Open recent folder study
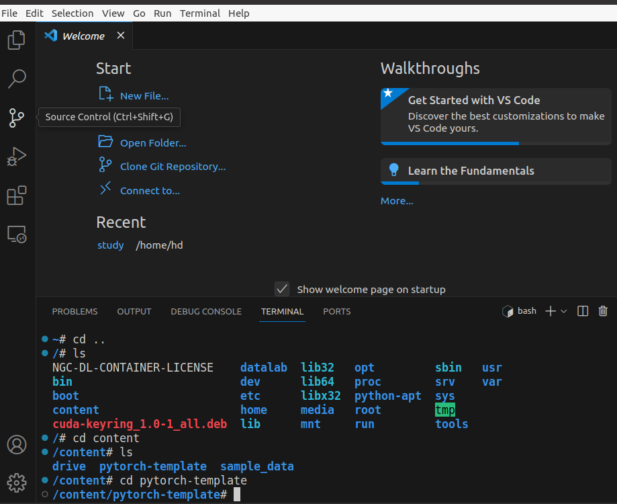Image resolution: width=617 pixels, height=504 pixels. (x=111, y=245)
